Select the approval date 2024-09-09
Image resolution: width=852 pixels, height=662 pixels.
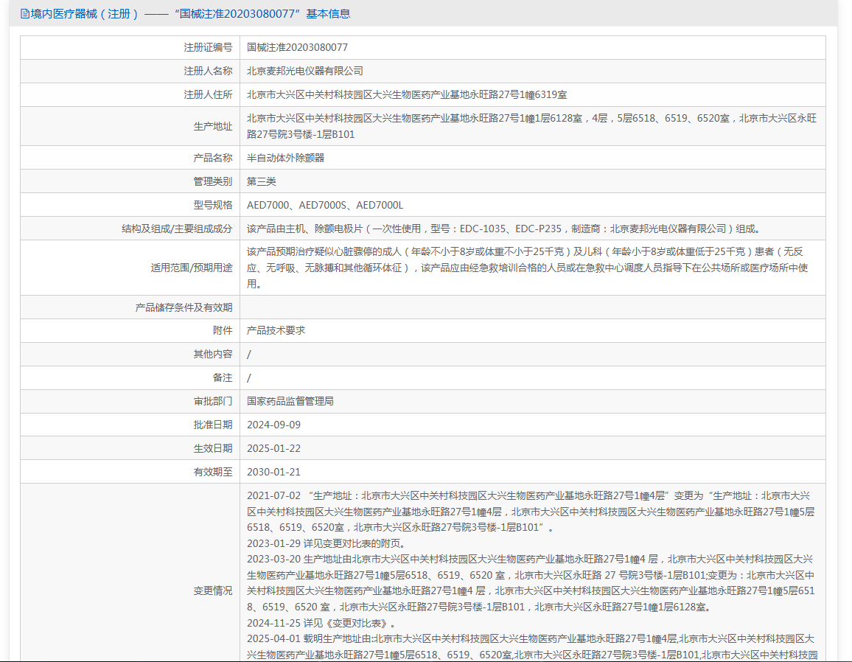(273, 425)
